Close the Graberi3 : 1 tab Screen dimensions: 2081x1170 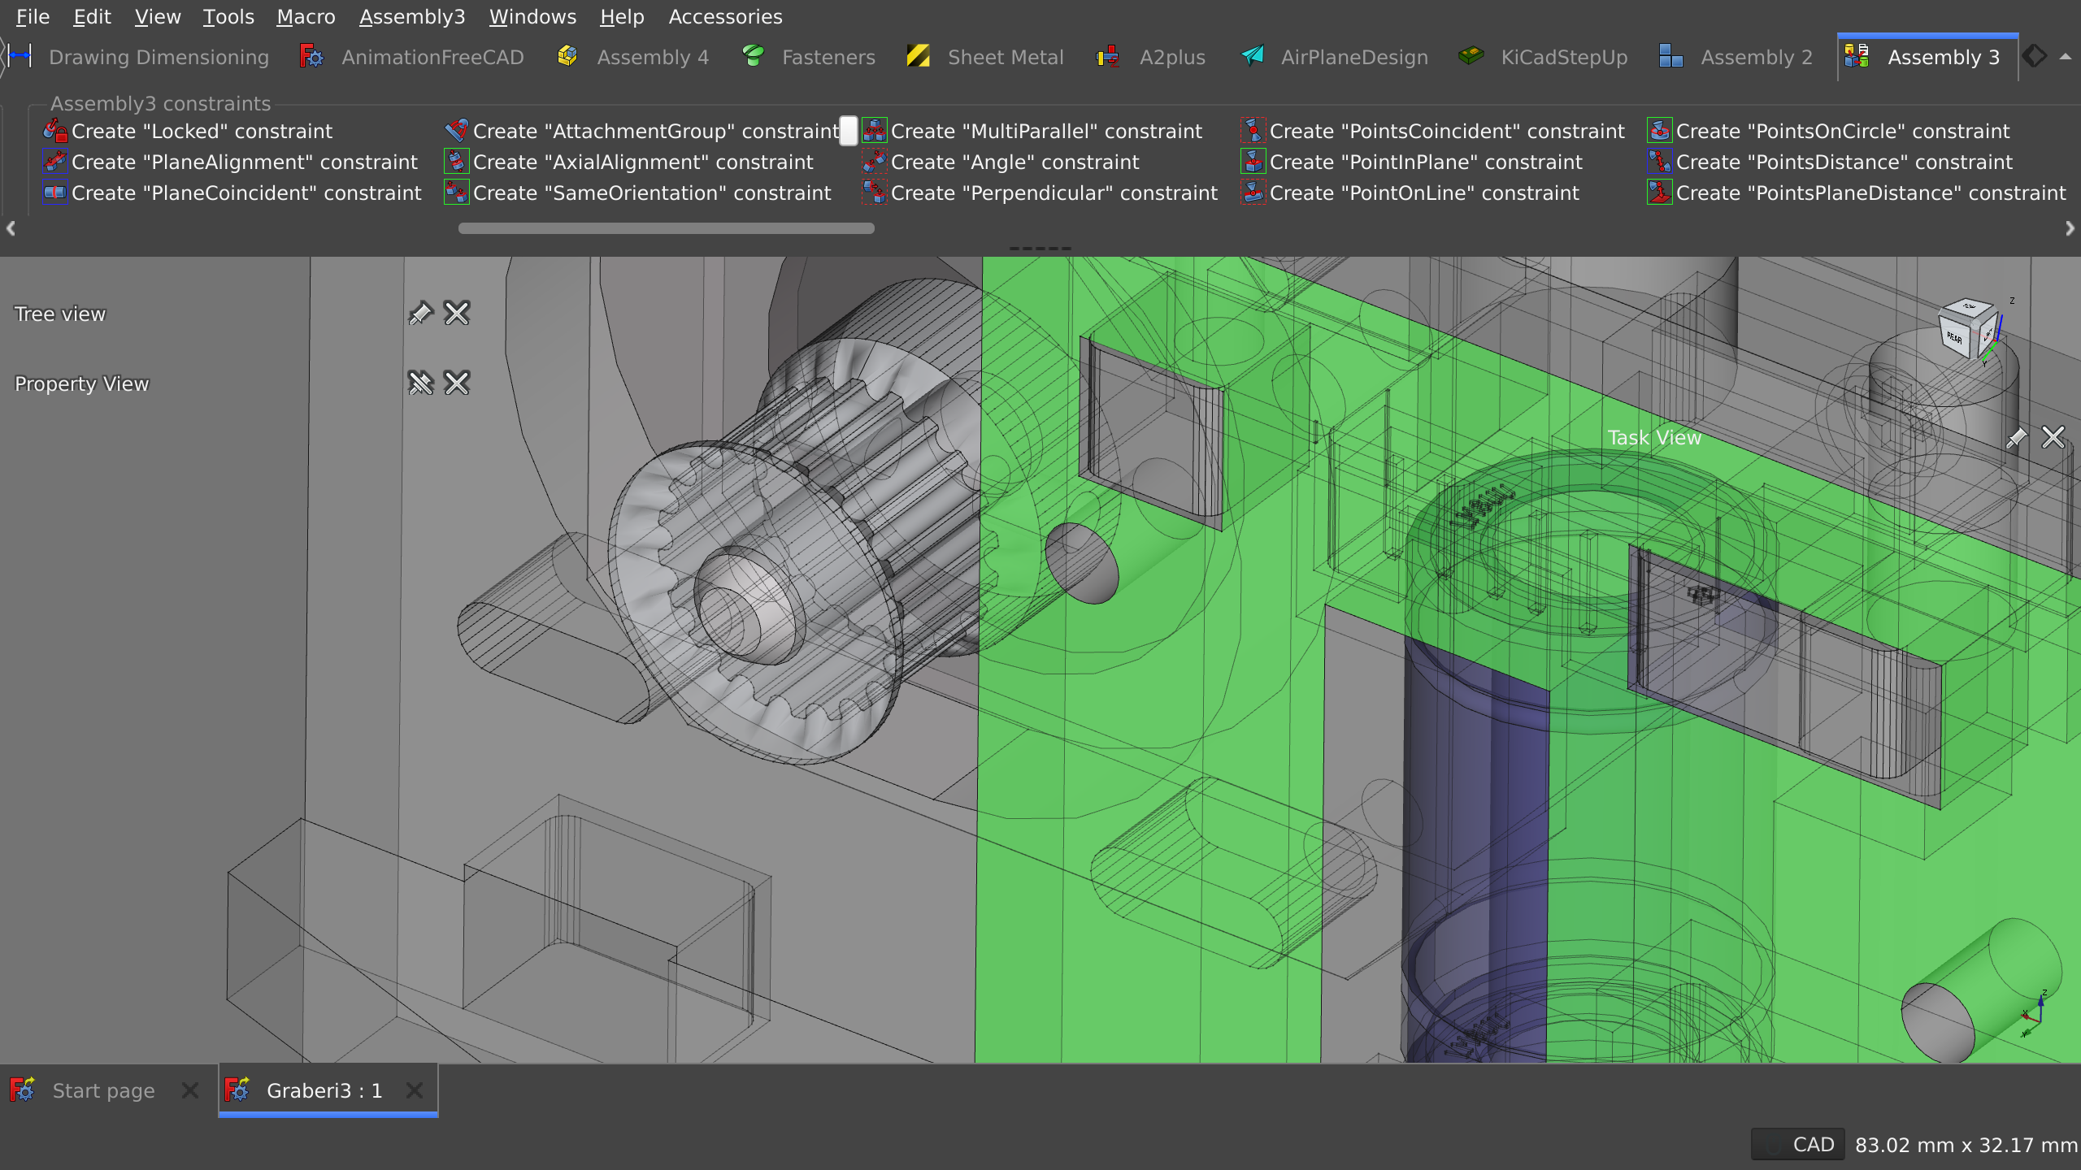(415, 1090)
